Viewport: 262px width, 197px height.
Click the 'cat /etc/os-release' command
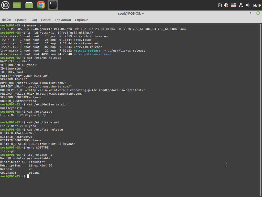click(44, 58)
